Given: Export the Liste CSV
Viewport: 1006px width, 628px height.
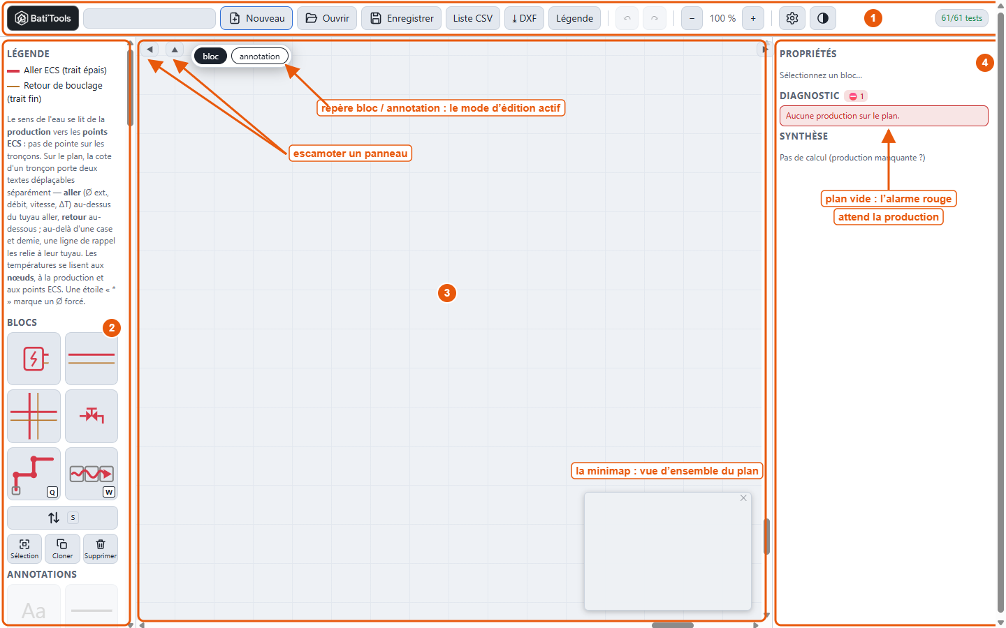Looking at the screenshot, I should (x=473, y=18).
